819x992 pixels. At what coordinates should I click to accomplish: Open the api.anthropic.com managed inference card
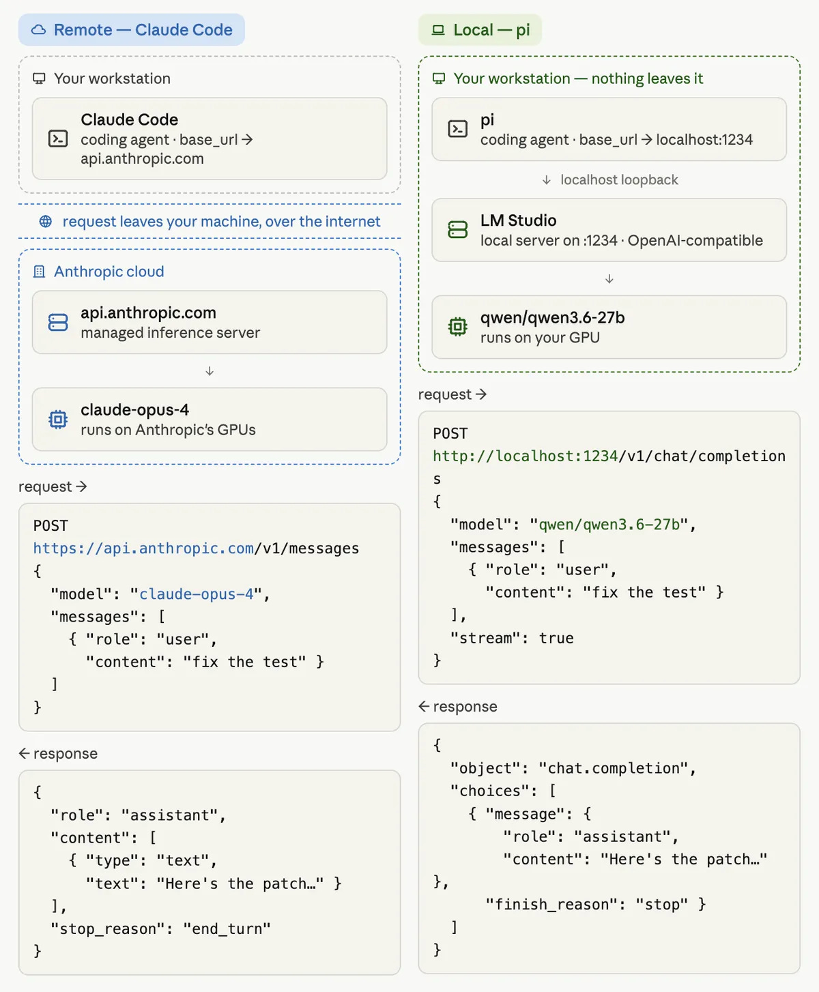tap(210, 322)
